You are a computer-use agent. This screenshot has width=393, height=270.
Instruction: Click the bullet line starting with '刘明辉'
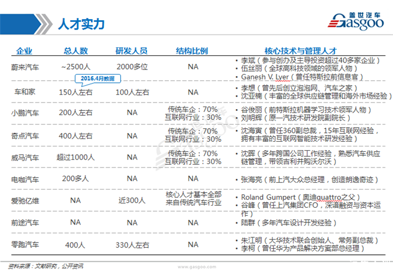click(x=293, y=118)
